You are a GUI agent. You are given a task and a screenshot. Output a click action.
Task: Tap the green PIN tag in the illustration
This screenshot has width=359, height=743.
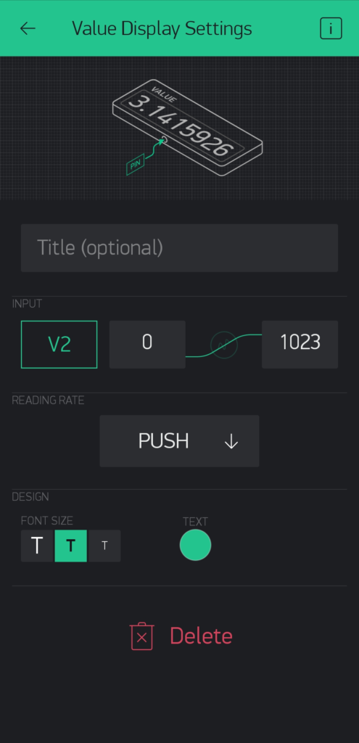coord(136,166)
